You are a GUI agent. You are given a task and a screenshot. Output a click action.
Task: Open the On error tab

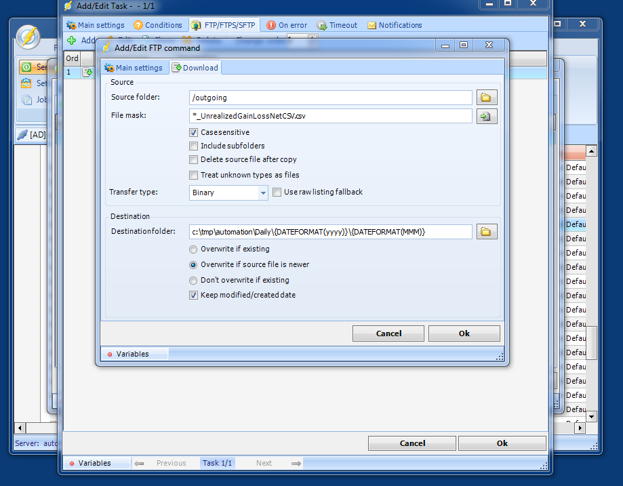[287, 25]
